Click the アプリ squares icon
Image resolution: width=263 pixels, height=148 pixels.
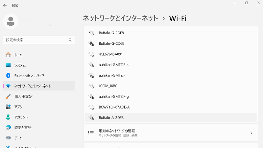[x=8, y=107]
